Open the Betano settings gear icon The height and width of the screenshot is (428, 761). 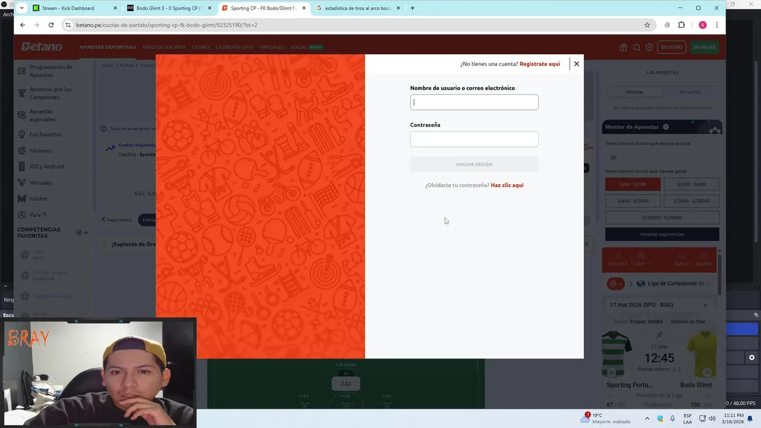click(649, 47)
